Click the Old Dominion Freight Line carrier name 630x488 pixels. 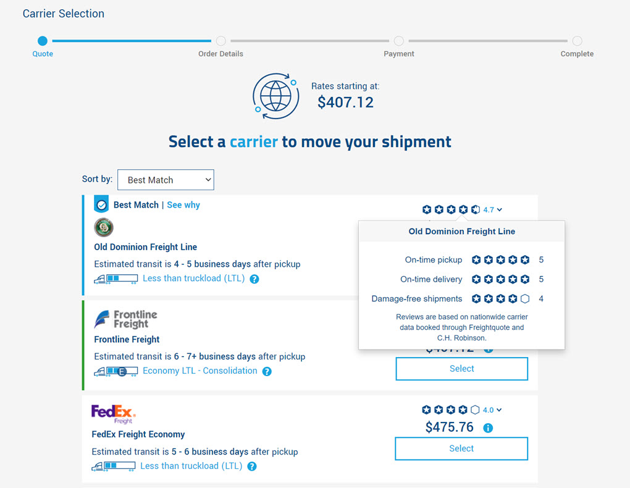145,247
